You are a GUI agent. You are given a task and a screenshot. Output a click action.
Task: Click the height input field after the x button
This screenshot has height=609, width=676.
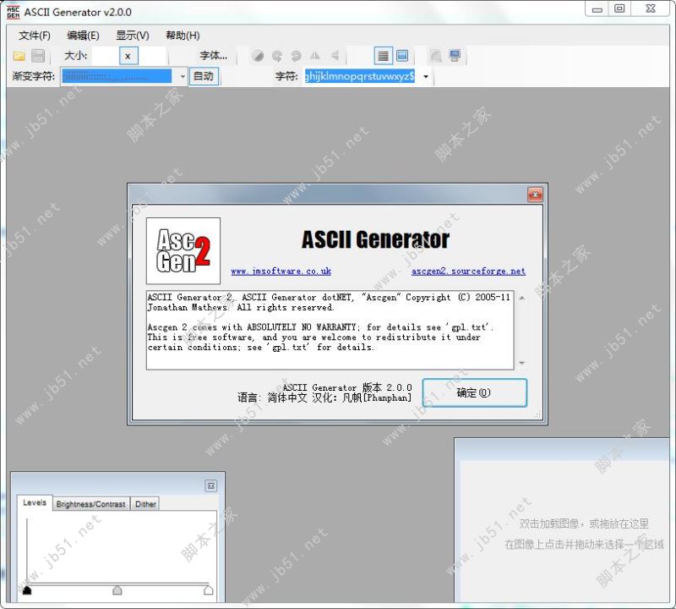[x=153, y=56]
